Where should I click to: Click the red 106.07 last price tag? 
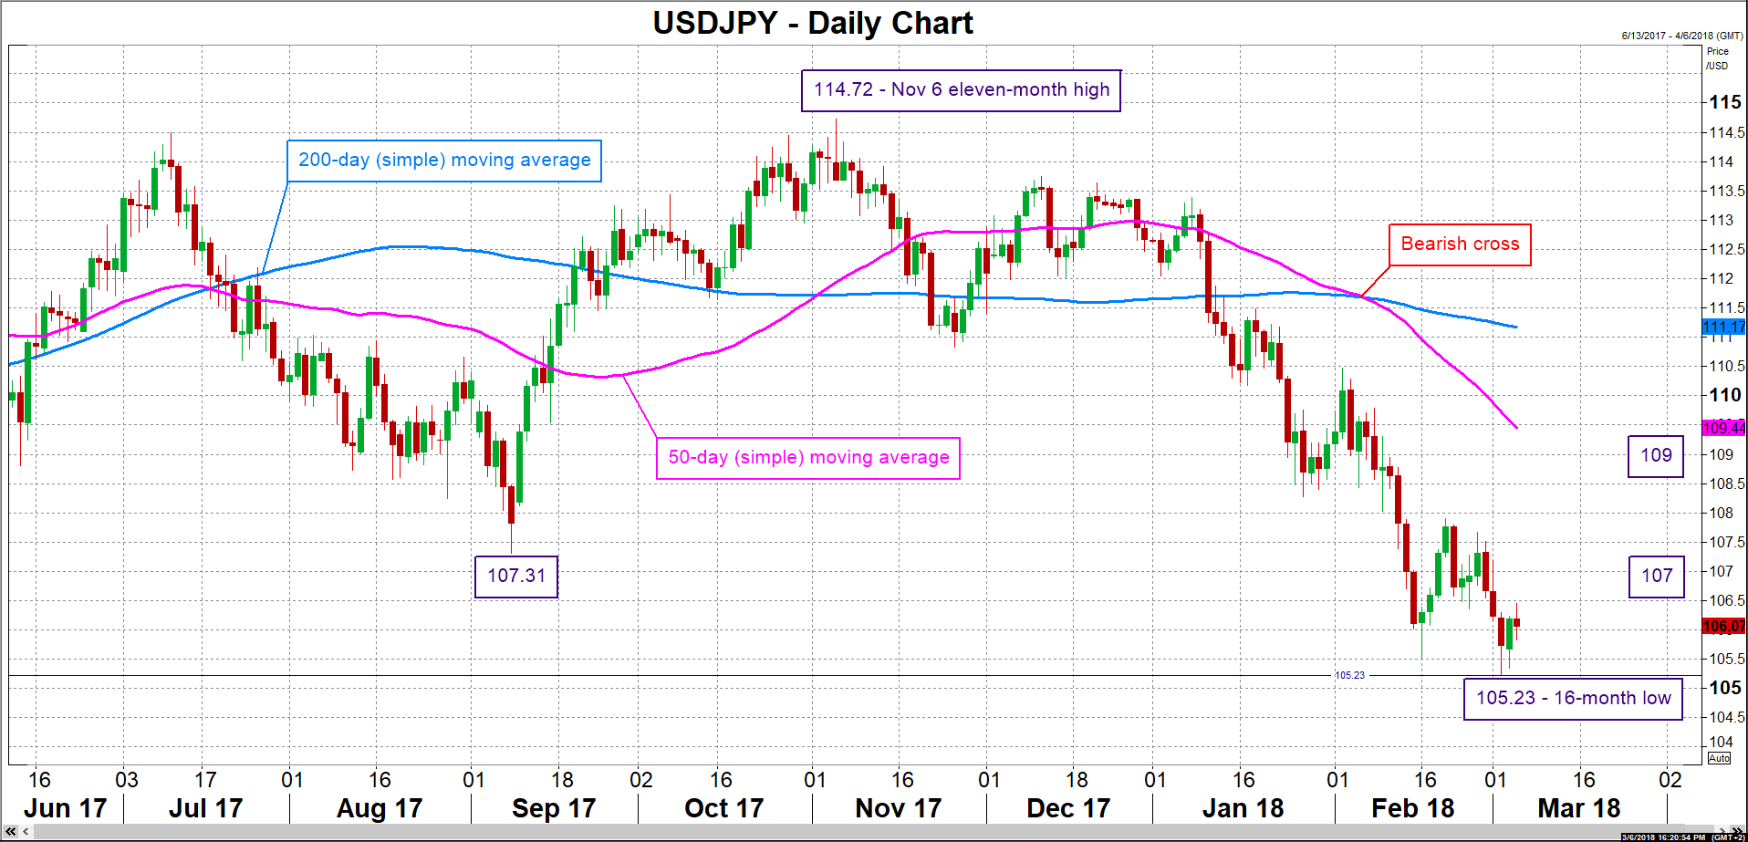pyautogui.click(x=1723, y=626)
